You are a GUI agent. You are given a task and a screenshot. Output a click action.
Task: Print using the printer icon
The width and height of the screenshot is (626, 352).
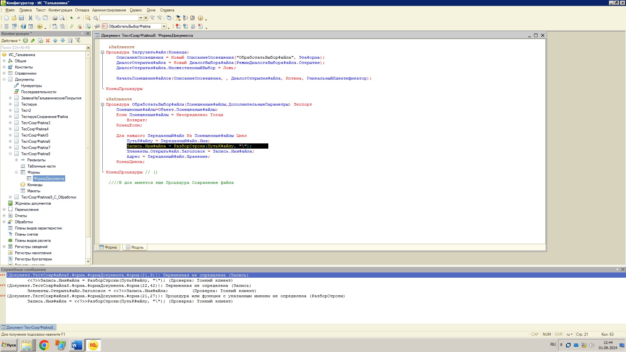[55, 18]
